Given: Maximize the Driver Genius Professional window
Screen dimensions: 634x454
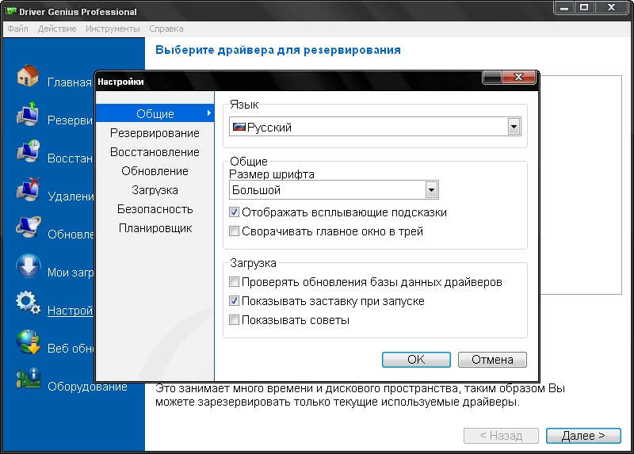Looking at the screenshot, I should [x=584, y=7].
